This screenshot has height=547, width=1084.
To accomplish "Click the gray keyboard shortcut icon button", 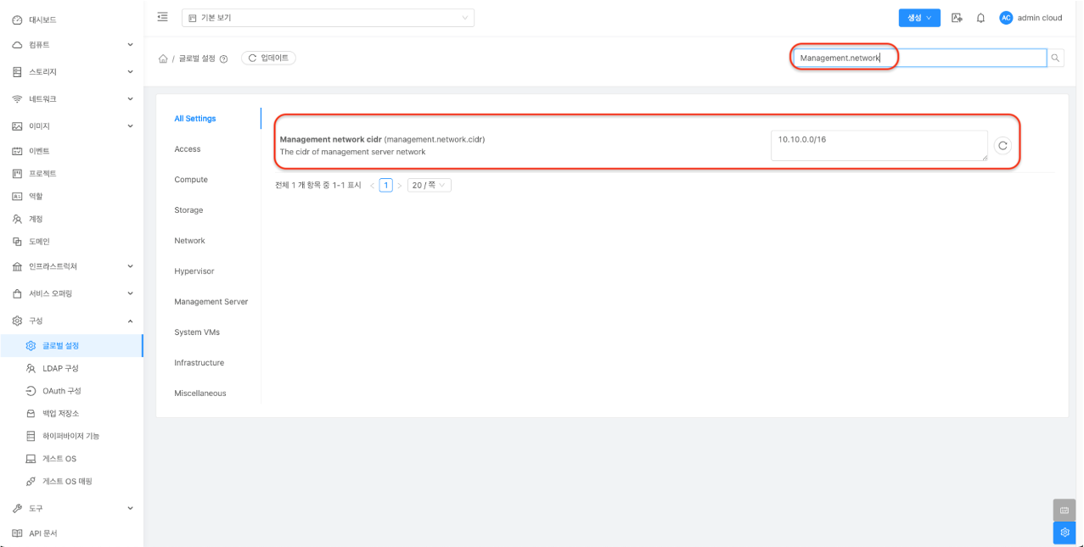I will coord(1064,510).
